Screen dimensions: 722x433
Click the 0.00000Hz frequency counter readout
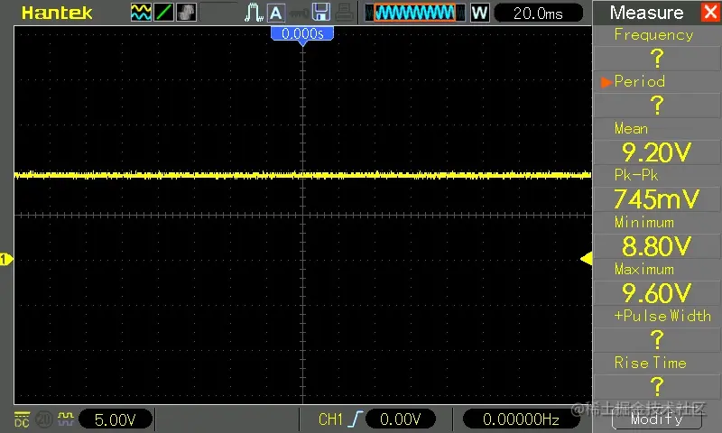[521, 419]
